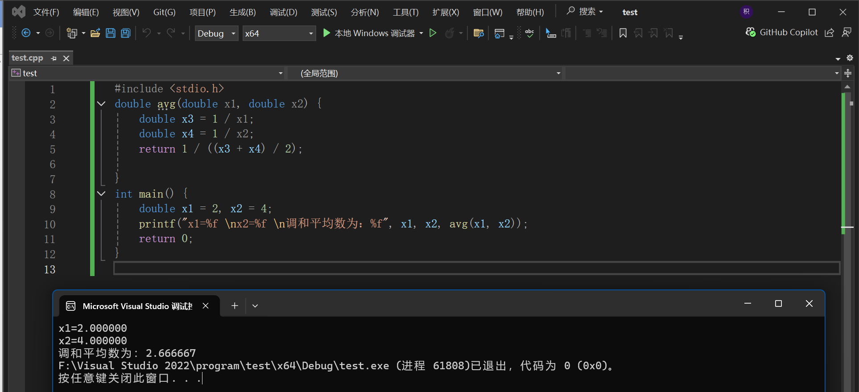
Task: Open file using the folder icon
Action: [95, 33]
